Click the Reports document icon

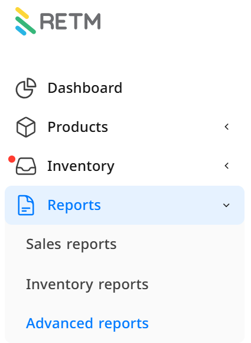[x=26, y=205]
